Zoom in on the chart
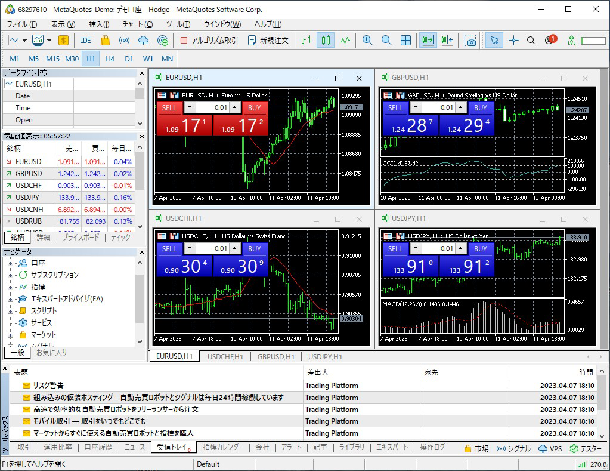The height and width of the screenshot is (471, 610). pos(367,41)
